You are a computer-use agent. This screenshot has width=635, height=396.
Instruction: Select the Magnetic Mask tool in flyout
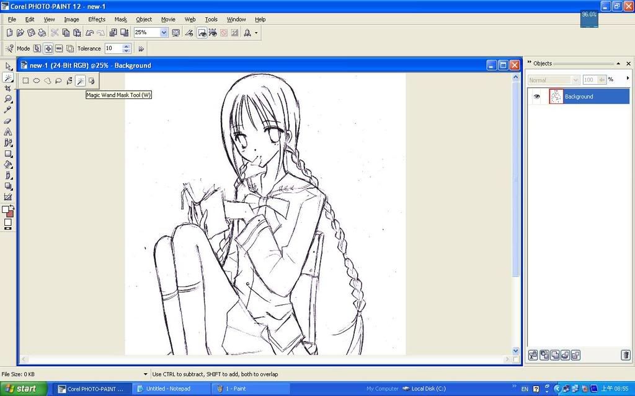[69, 81]
